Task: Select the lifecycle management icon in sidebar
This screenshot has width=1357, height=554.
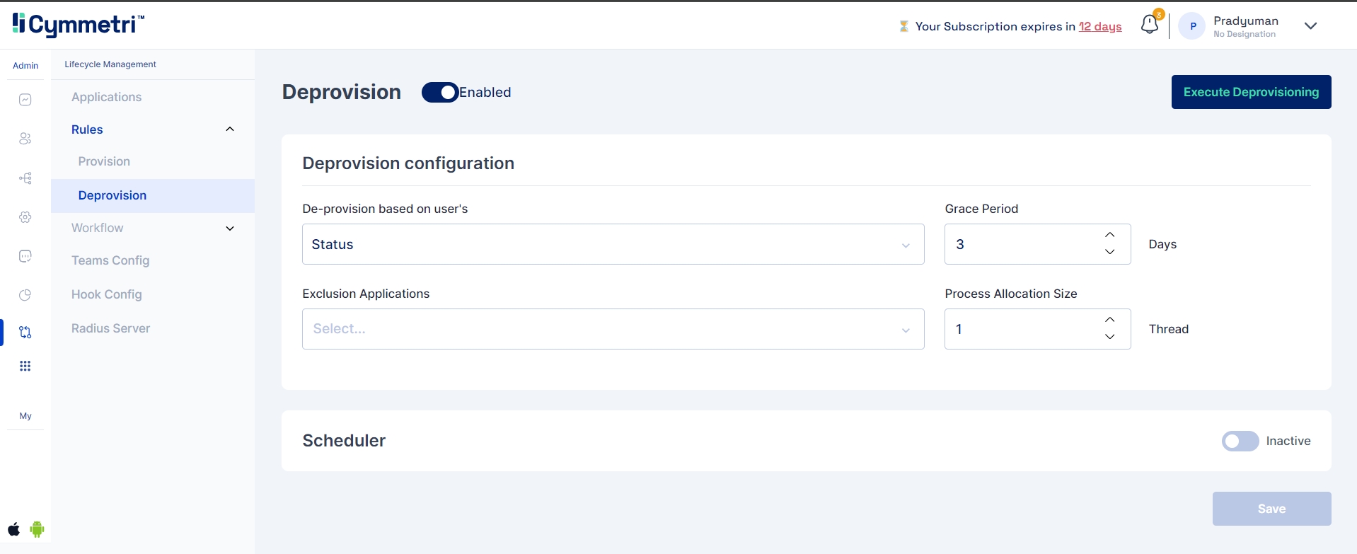Action: (25, 333)
